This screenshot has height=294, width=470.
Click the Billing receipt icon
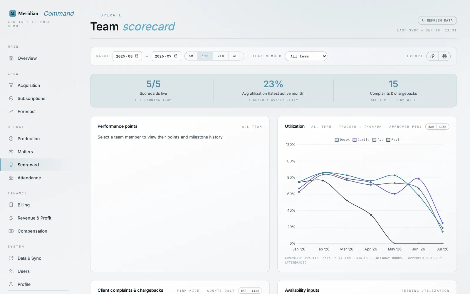pos(11,205)
